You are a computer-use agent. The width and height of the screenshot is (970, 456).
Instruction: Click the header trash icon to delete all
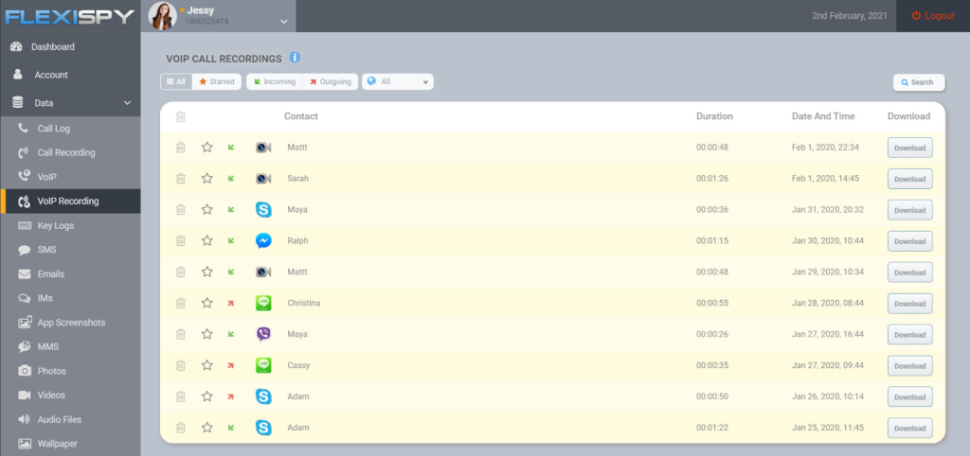tap(181, 116)
